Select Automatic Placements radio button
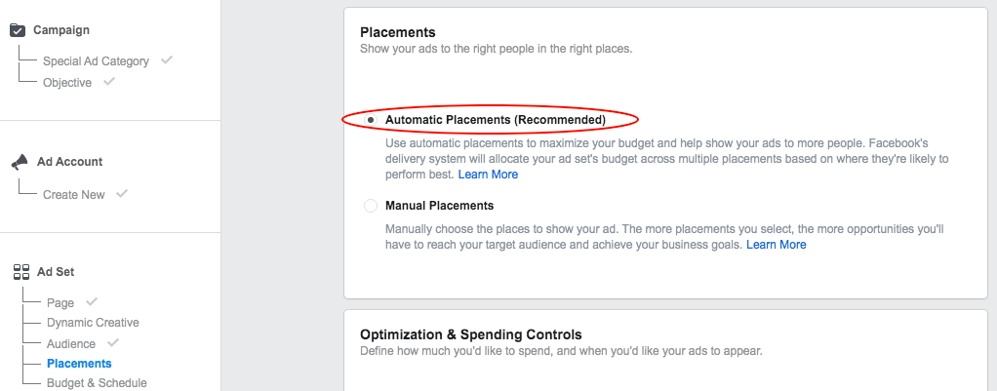 coord(371,120)
